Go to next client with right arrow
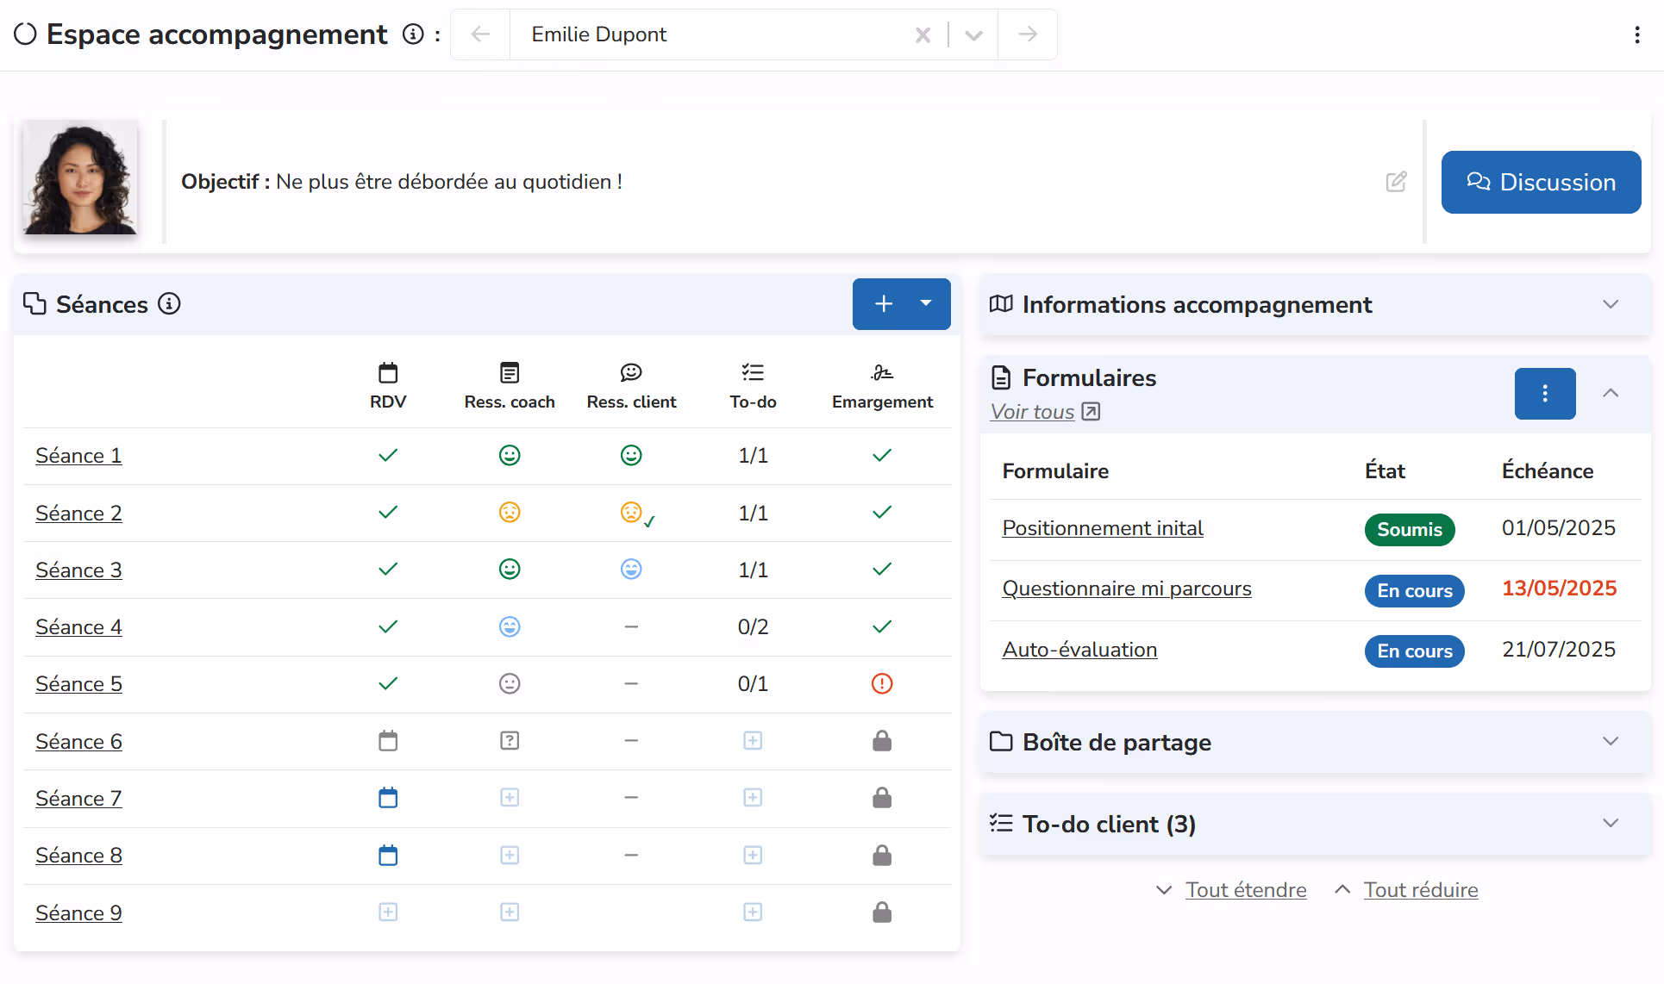This screenshot has width=1664, height=984. (x=1027, y=34)
